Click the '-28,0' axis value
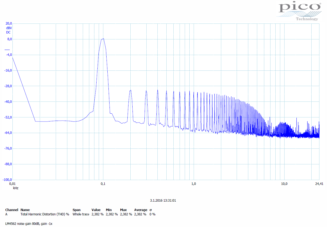 [x=8, y=86]
